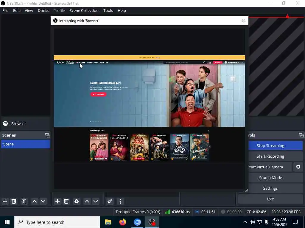Pop out the Scenes dock icon
The width and height of the screenshot is (305, 228).
[x=47, y=135]
